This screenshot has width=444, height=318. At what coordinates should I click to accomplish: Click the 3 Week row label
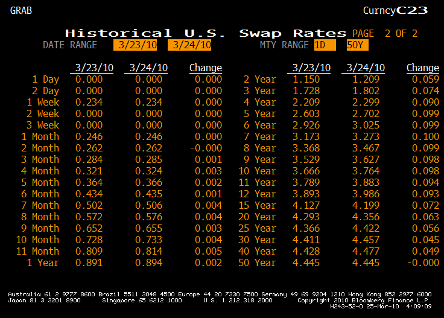point(43,125)
